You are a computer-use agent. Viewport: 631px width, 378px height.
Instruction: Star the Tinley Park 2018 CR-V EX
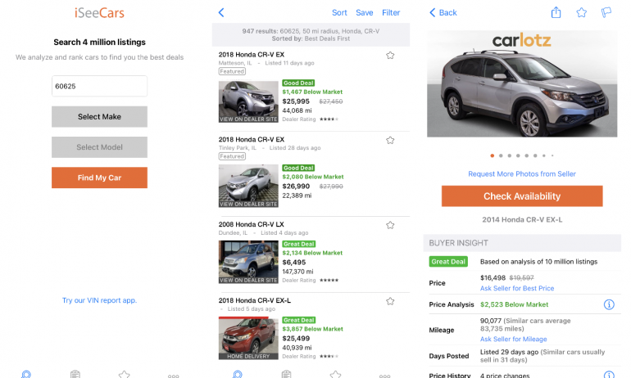point(390,140)
